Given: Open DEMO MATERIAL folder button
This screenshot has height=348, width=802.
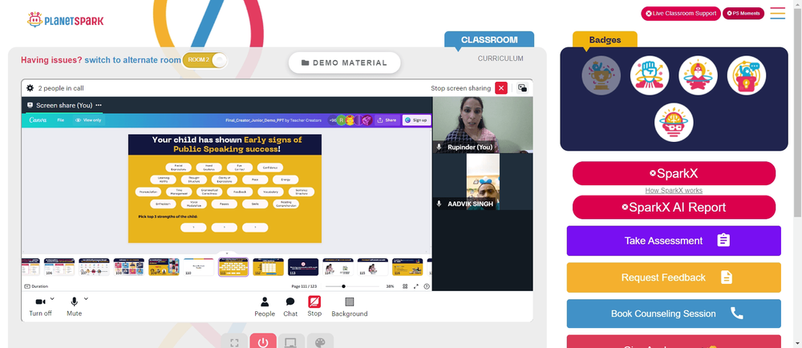Looking at the screenshot, I should (x=344, y=63).
